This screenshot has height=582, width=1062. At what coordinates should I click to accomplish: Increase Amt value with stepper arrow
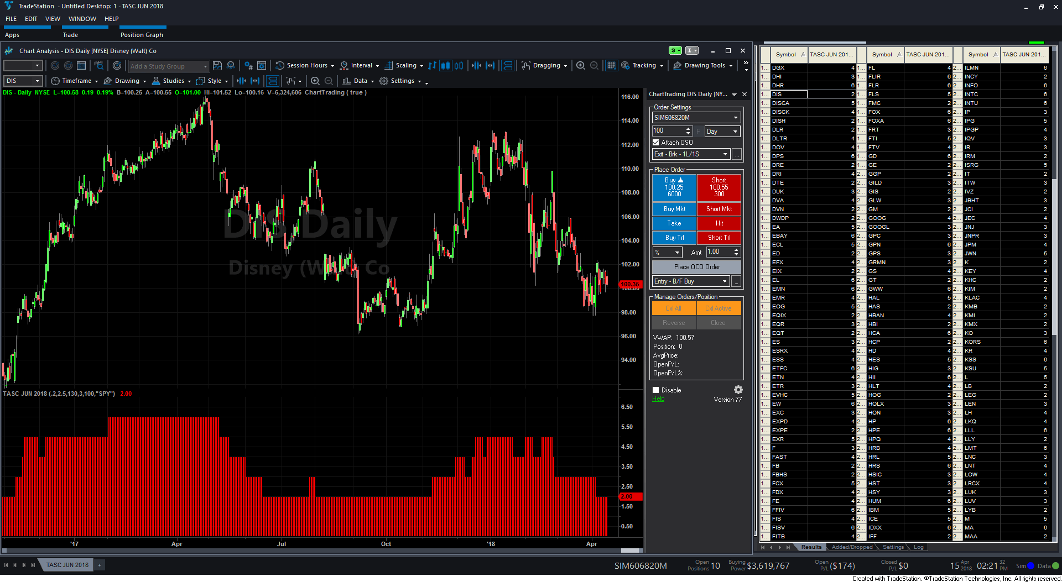click(x=736, y=250)
